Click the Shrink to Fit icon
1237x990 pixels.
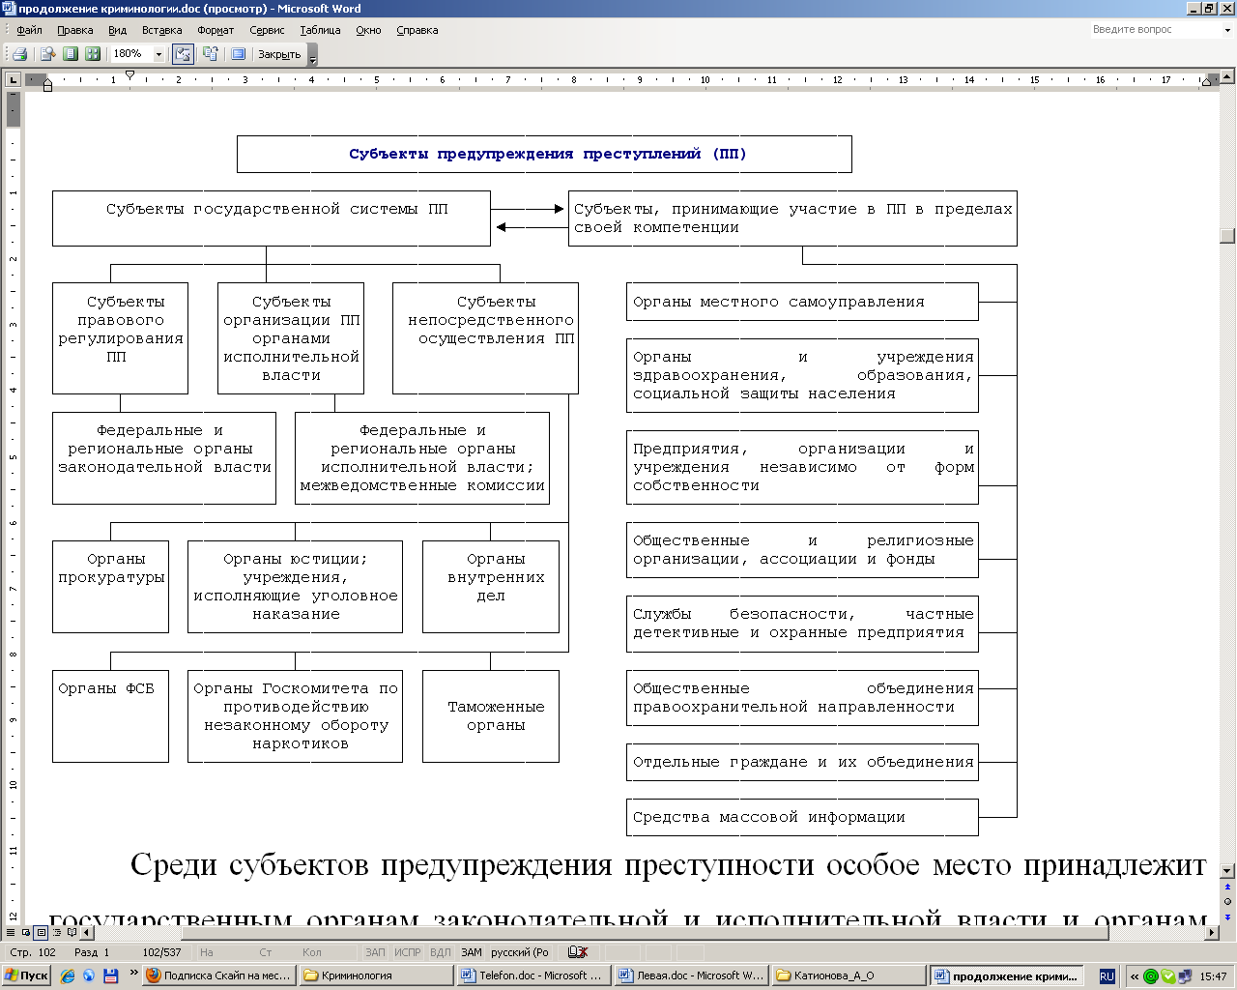(x=210, y=54)
